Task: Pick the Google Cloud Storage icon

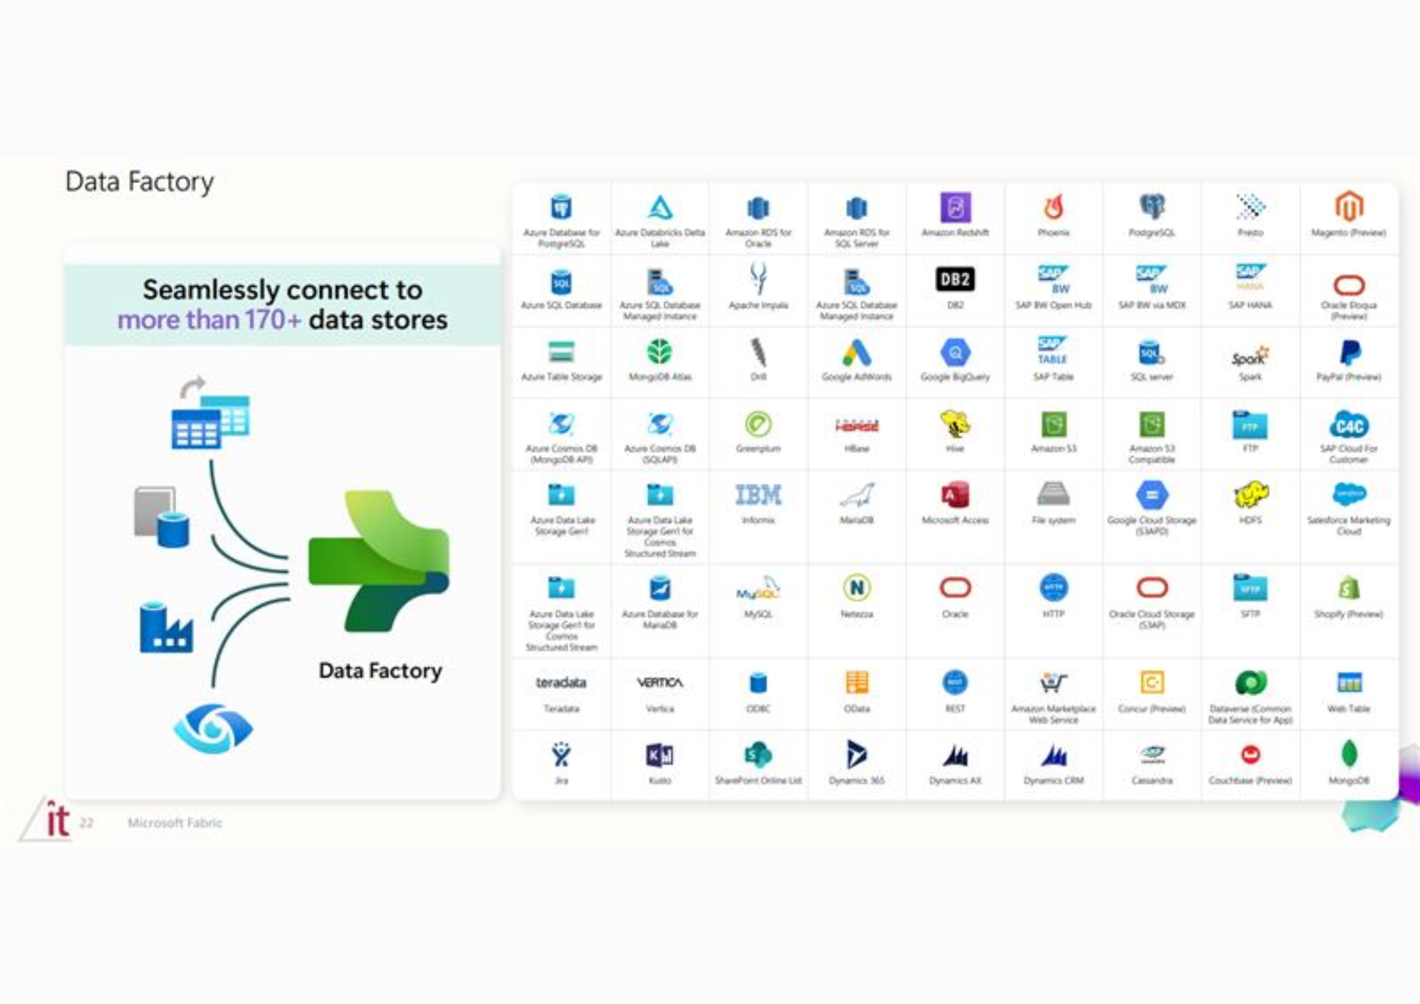Action: (1152, 495)
